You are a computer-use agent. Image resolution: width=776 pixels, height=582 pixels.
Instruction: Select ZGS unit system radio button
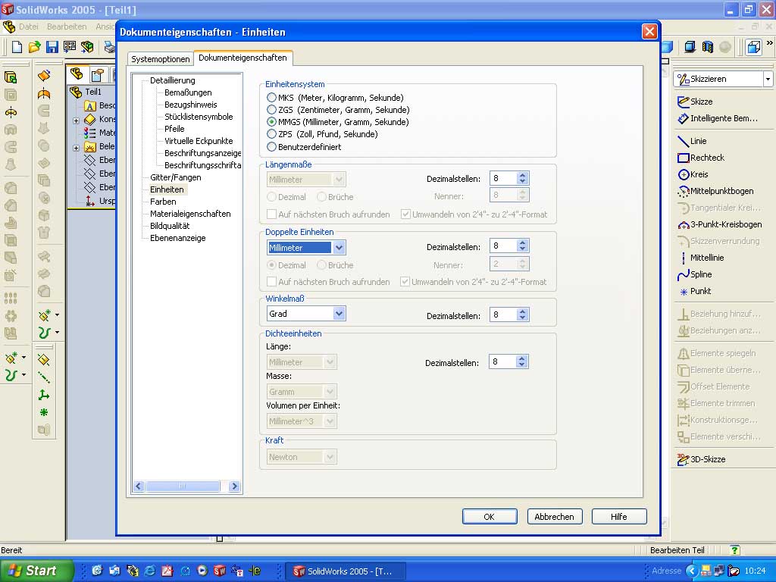click(x=271, y=109)
